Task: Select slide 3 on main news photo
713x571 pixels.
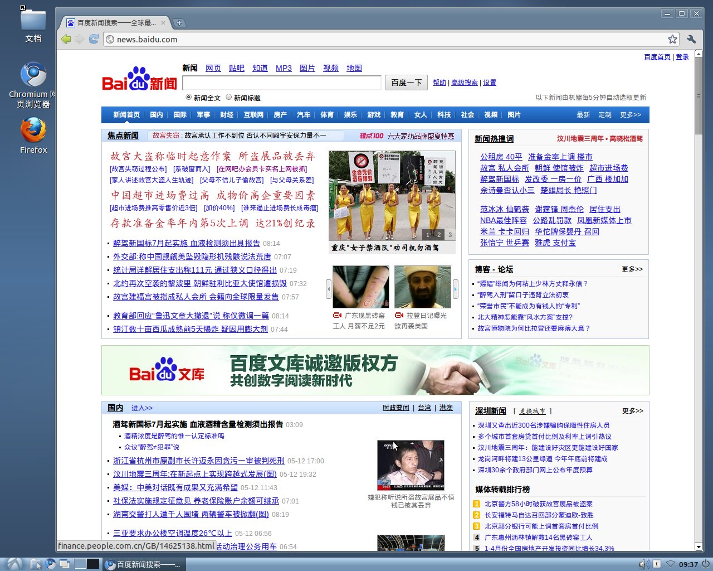Action: pyautogui.click(x=450, y=235)
